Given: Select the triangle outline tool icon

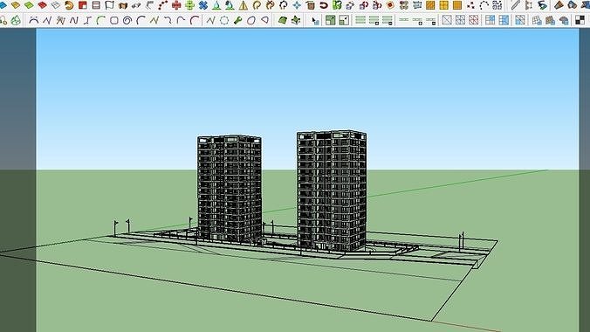Looking at the screenshot, I should coord(265,19).
